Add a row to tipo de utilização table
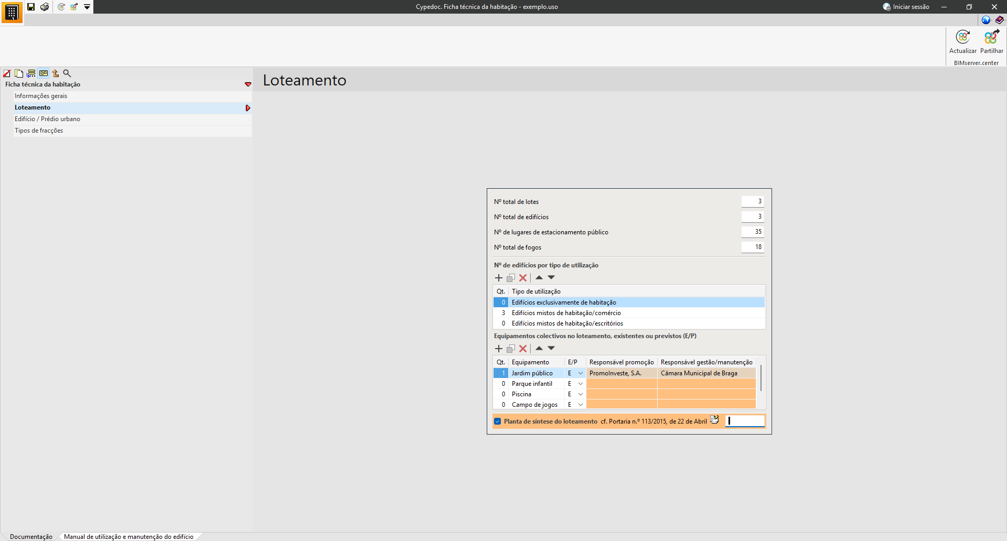This screenshot has width=1007, height=541. coord(499,278)
